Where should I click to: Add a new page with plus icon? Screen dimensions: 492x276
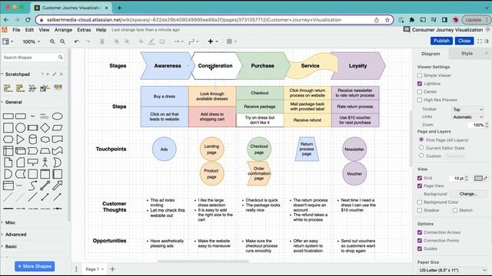[112, 269]
